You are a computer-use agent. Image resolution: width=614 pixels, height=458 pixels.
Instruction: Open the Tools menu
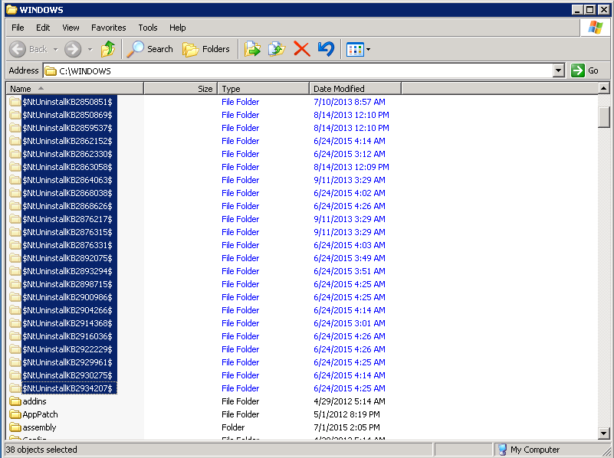[x=147, y=27]
